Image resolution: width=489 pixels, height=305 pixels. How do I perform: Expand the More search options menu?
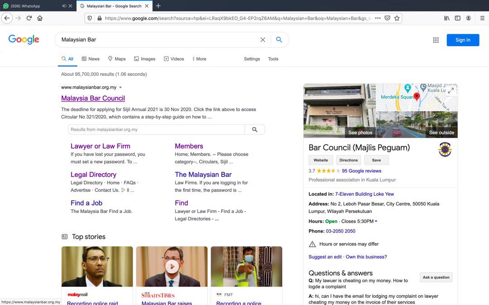(x=199, y=59)
